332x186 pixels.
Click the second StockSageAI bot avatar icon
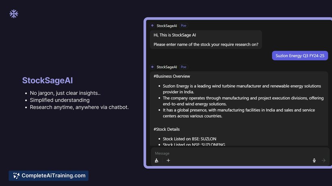(152, 67)
